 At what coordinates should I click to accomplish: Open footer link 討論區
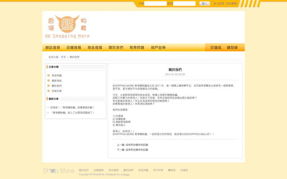click(x=184, y=170)
